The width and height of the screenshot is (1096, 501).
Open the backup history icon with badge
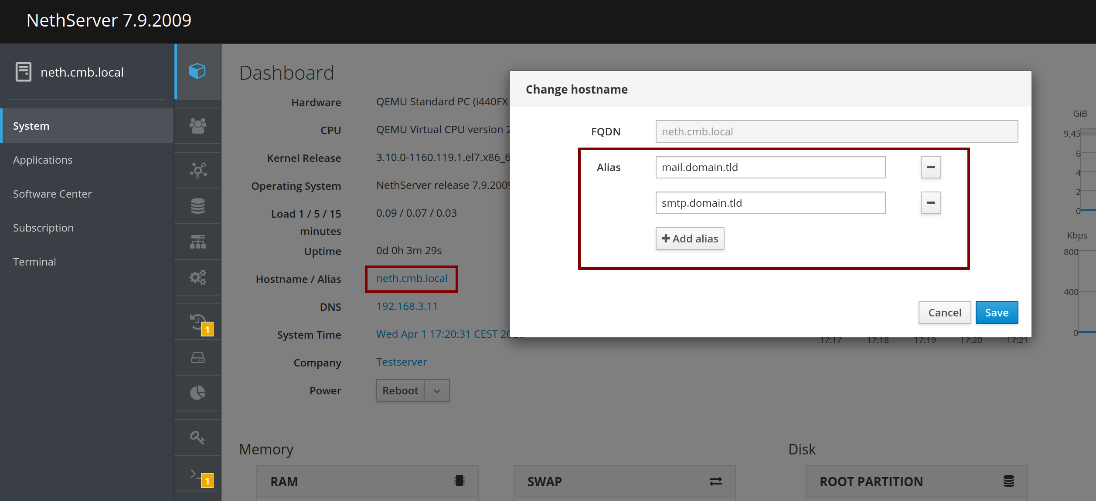click(x=198, y=323)
